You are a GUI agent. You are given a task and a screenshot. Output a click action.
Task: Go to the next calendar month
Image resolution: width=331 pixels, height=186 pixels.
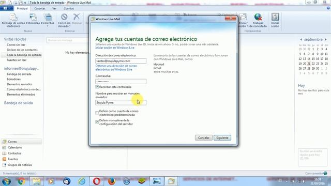(326, 39)
